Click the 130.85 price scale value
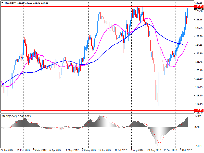Viewport: 204px width, 153px height. tap(199, 3)
